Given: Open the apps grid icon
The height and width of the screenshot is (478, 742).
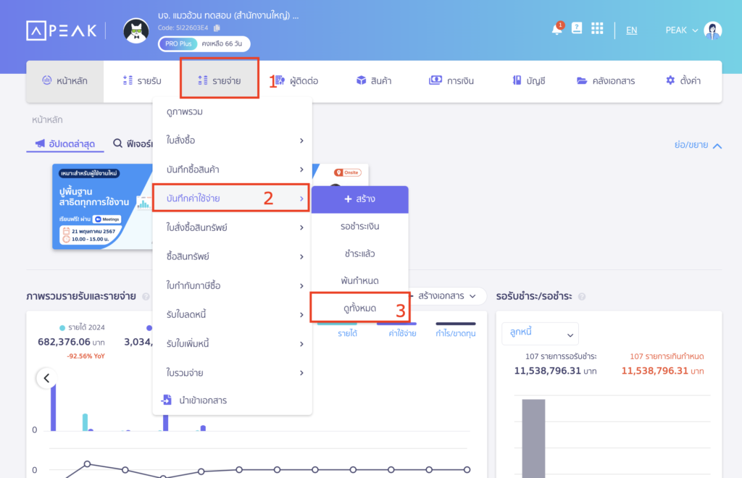Looking at the screenshot, I should 597,29.
